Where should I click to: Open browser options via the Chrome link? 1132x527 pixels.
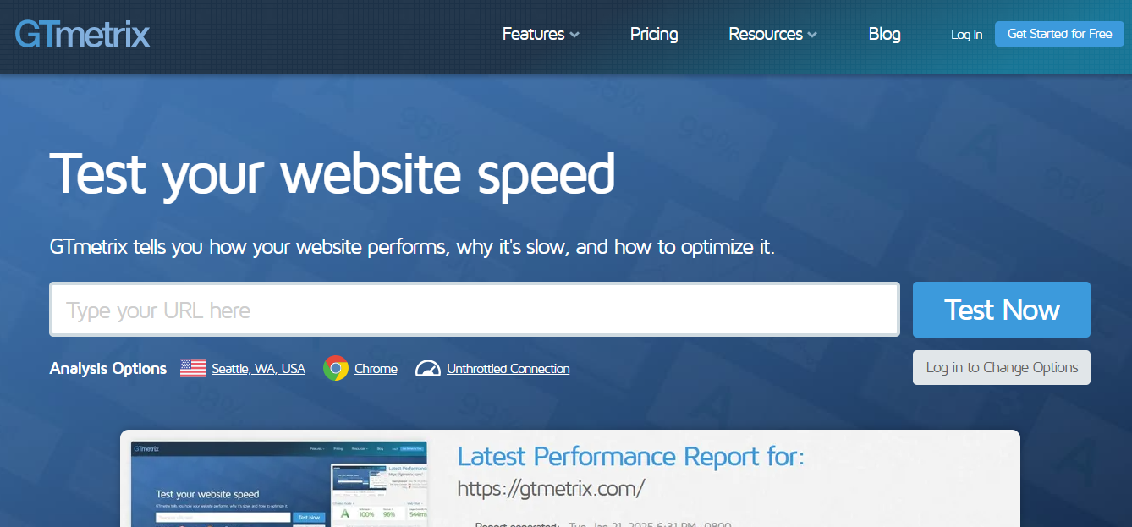[x=375, y=368]
